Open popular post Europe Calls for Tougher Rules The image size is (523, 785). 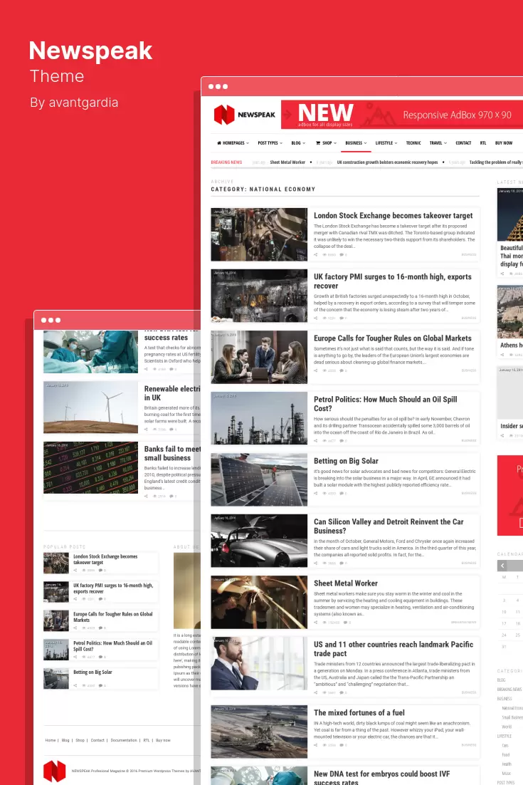(x=113, y=617)
